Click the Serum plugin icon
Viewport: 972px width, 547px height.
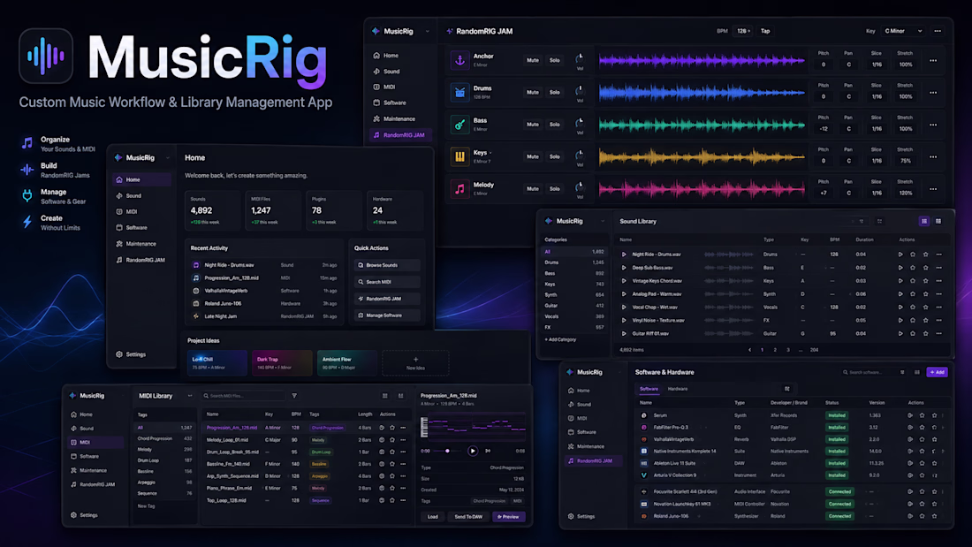pos(643,415)
